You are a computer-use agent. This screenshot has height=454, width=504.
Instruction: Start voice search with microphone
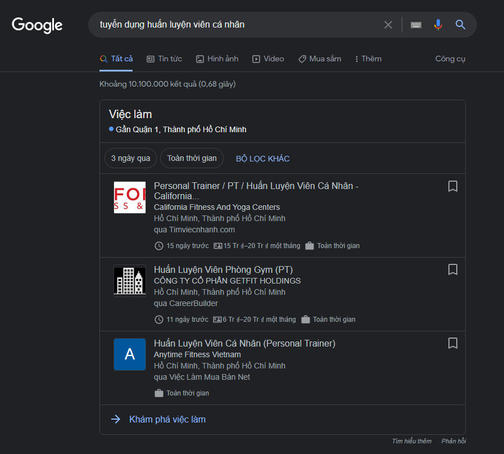[438, 25]
